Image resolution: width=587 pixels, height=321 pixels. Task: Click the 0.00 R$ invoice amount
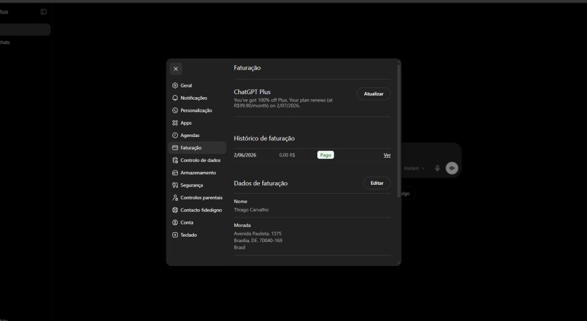tap(287, 155)
